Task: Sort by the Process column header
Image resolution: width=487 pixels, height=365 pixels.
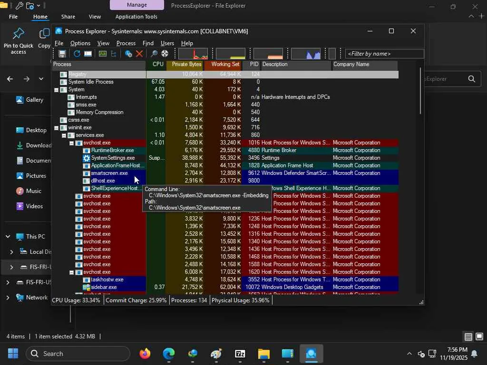Action: click(x=99, y=64)
